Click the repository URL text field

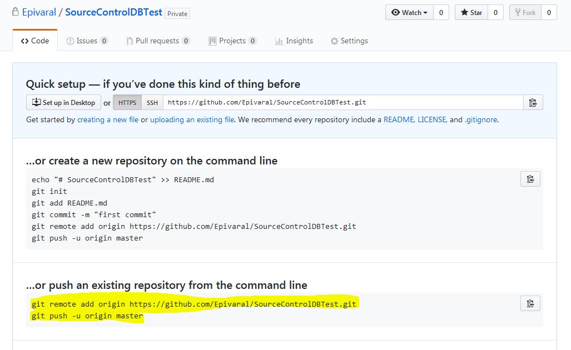(x=343, y=102)
